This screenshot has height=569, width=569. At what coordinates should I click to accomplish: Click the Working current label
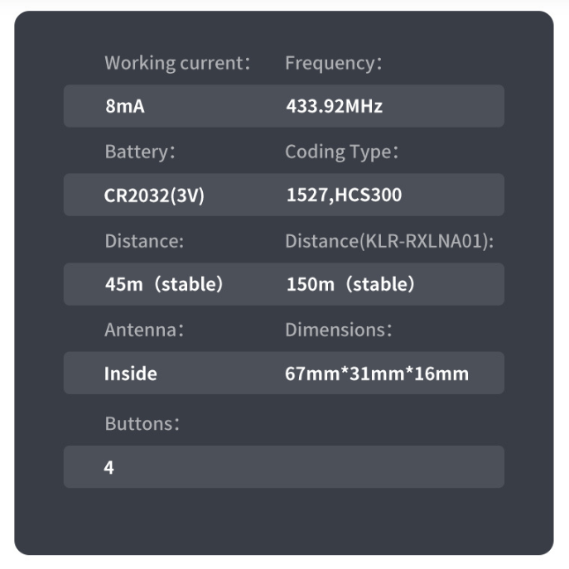177,63
